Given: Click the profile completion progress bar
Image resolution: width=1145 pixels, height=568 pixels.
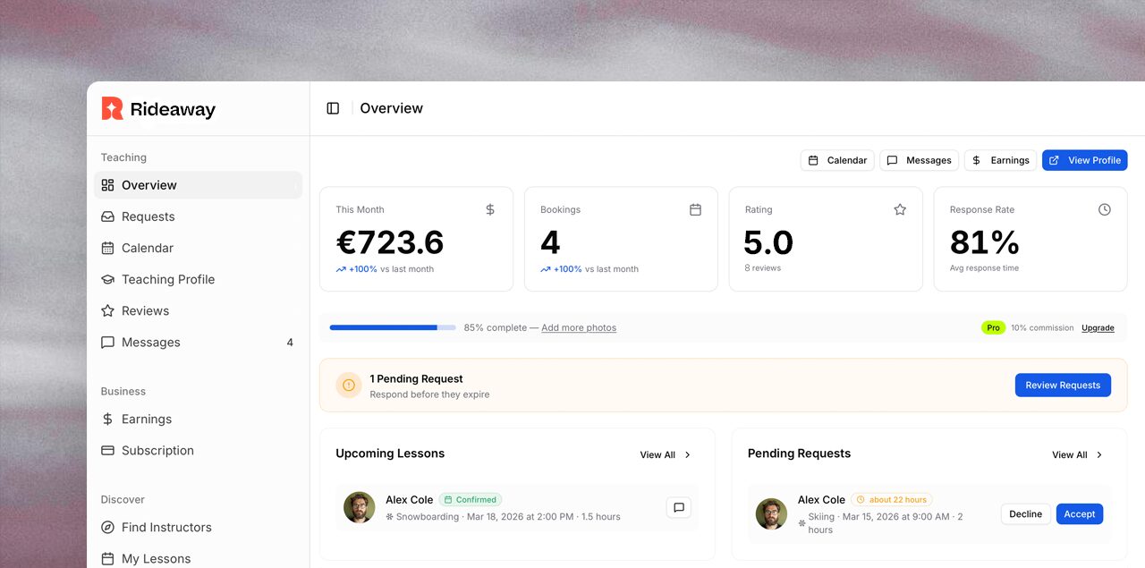Looking at the screenshot, I should (x=392, y=327).
